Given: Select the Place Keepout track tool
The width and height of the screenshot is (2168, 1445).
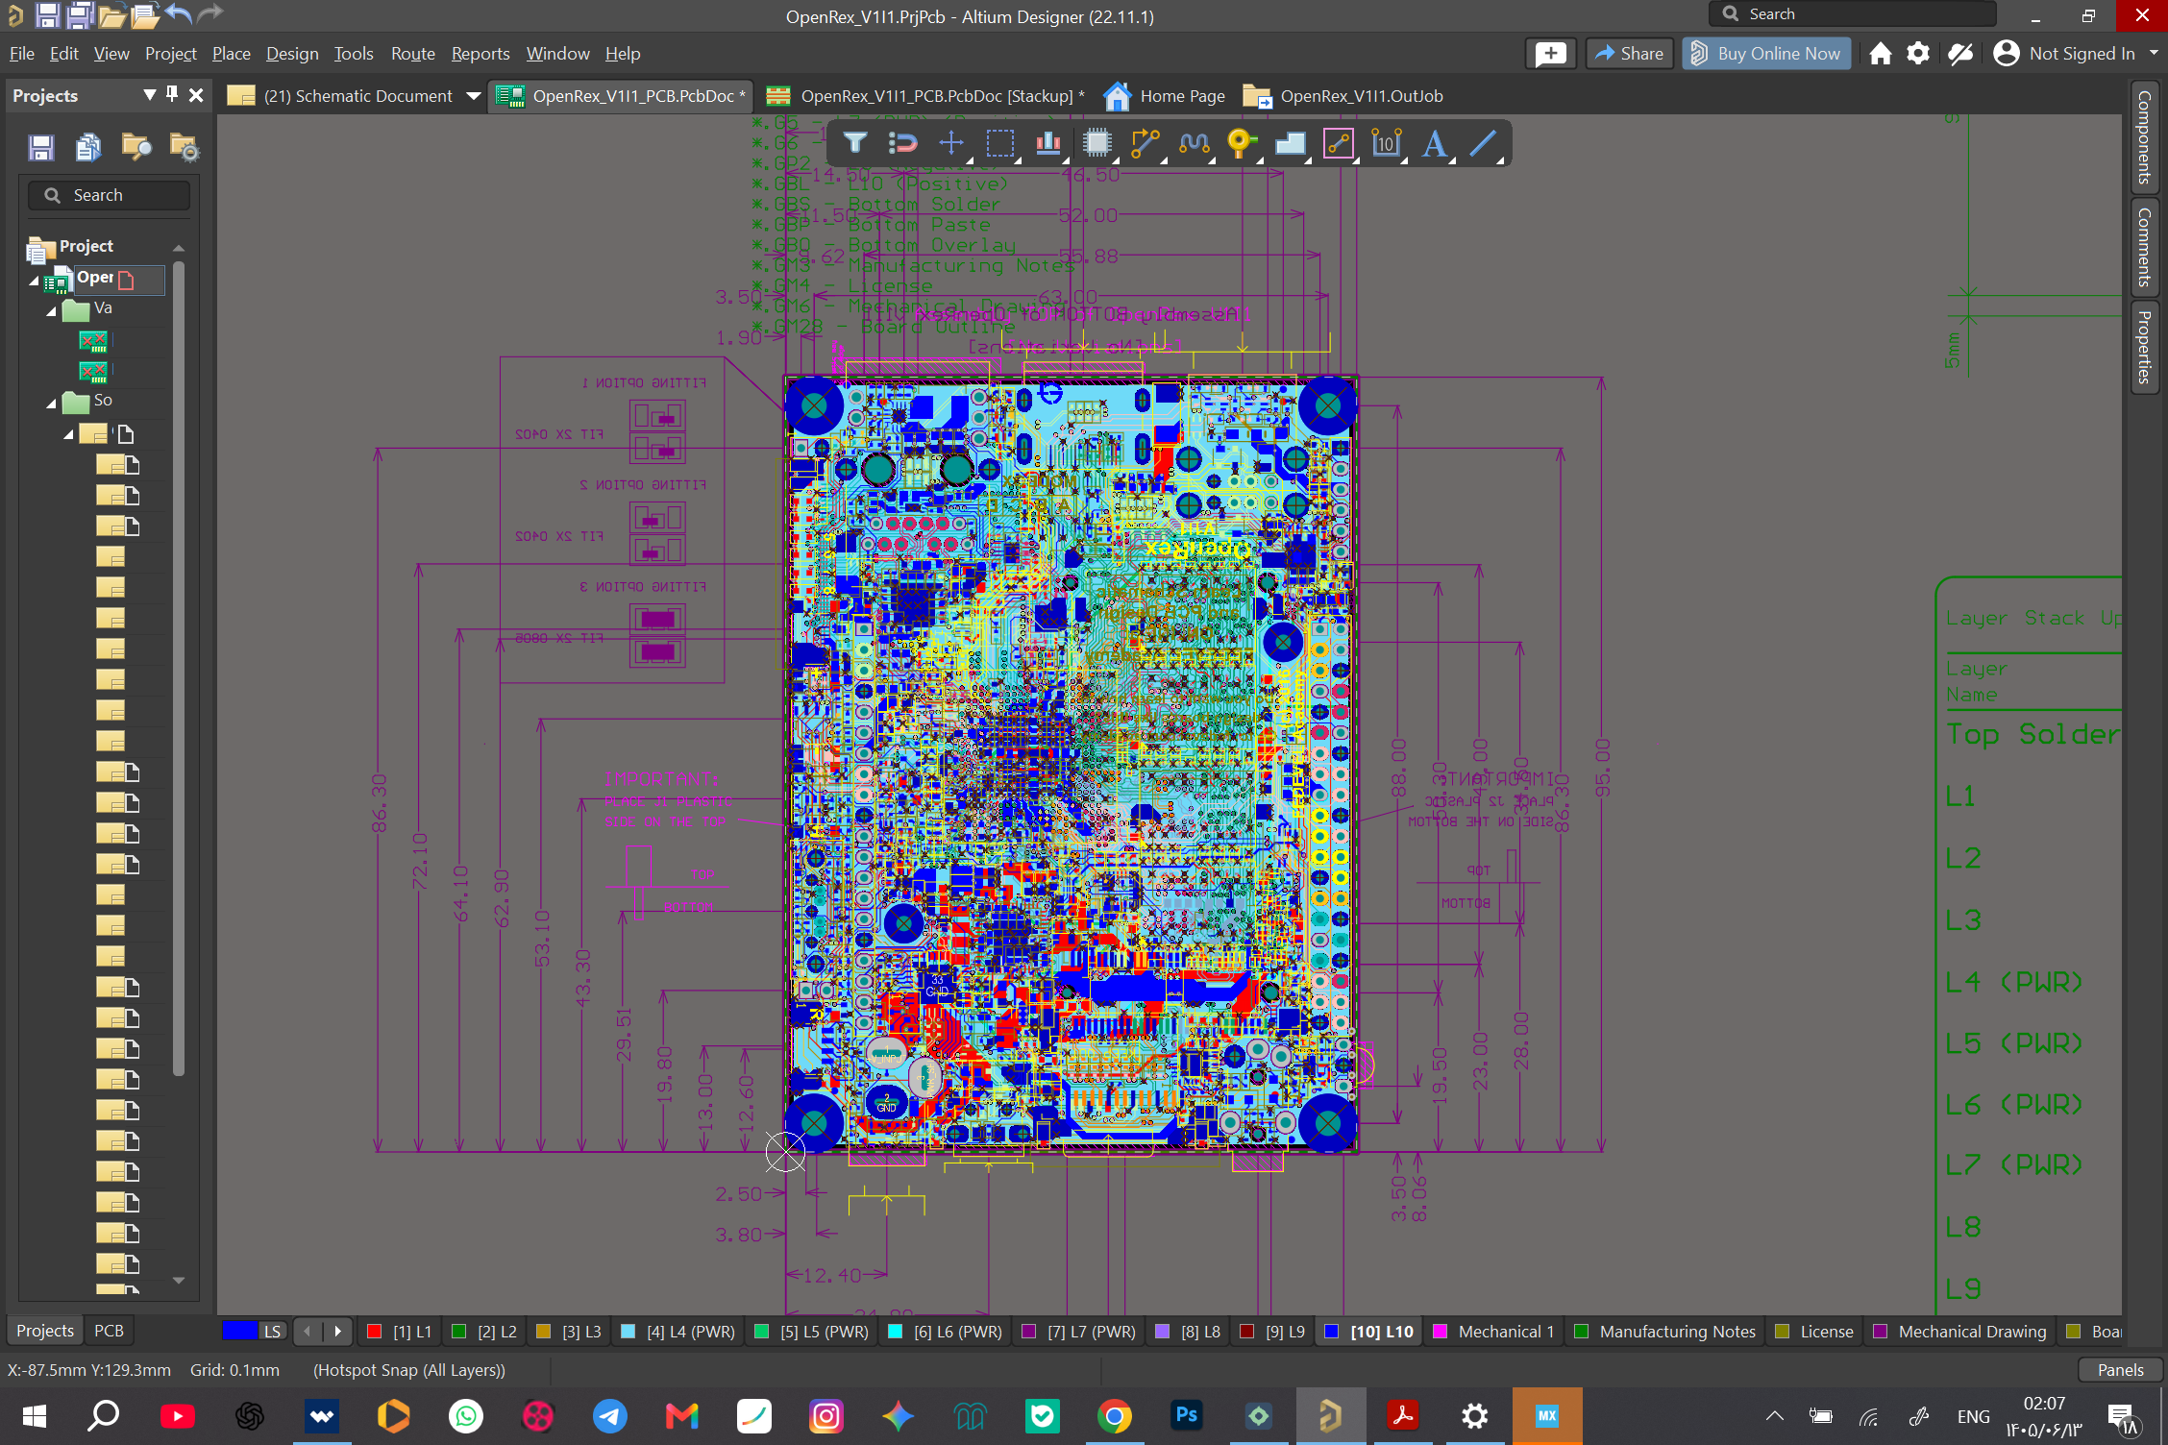Looking at the screenshot, I should [1339, 143].
